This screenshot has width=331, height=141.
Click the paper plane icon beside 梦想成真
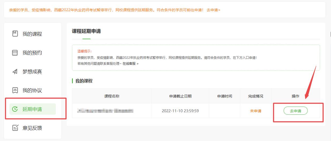coord(15,72)
